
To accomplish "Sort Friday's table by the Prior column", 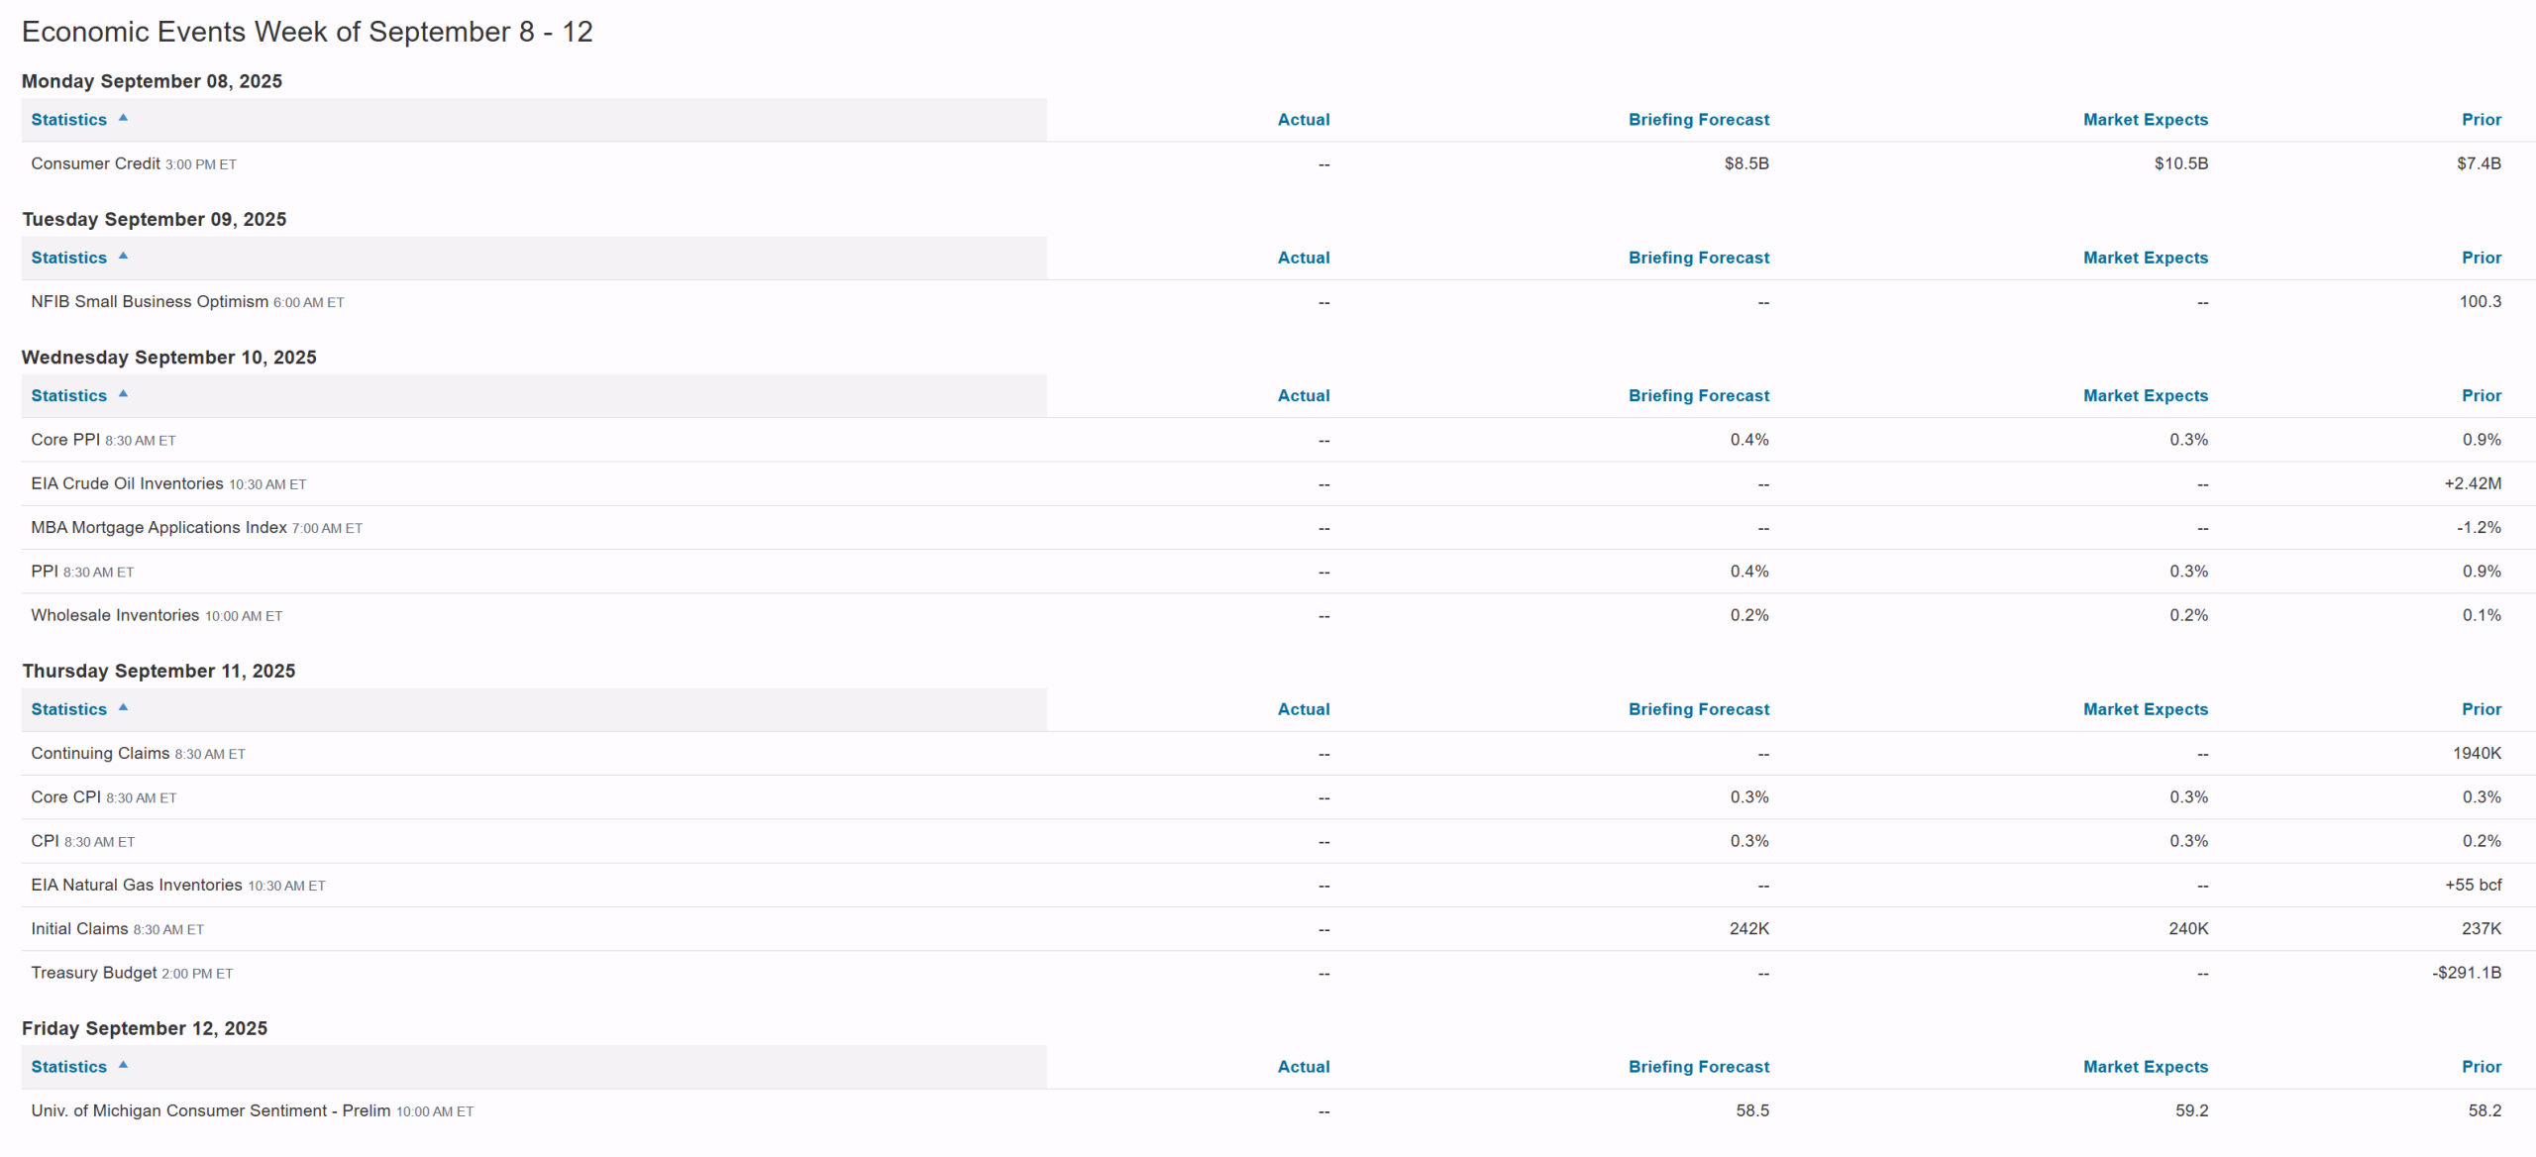I will click(2482, 1067).
